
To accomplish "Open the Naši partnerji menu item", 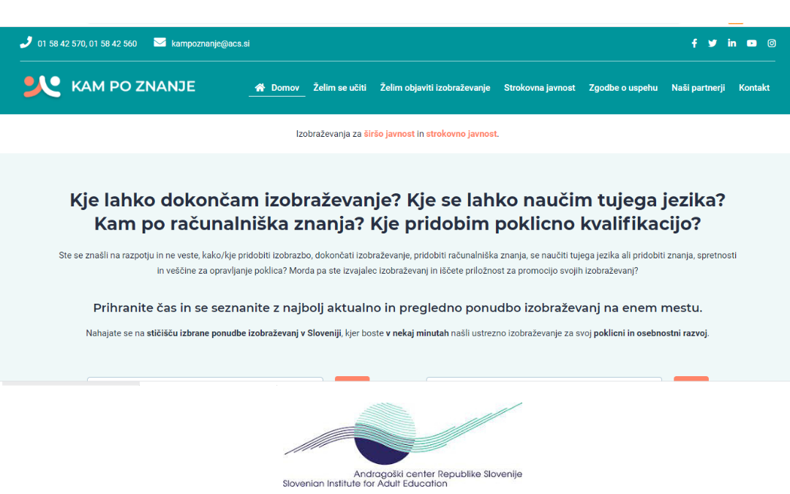I will pos(698,88).
